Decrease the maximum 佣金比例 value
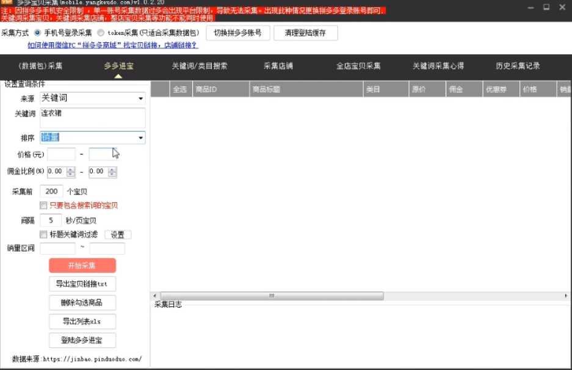The height and width of the screenshot is (370, 572). click(112, 175)
